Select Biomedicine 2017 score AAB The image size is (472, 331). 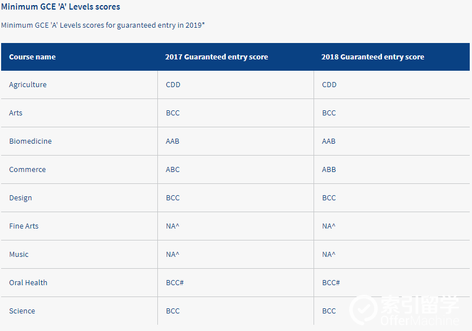coord(173,141)
